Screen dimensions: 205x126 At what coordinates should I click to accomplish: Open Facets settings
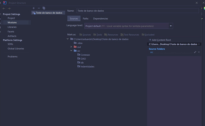[x=11, y=31]
